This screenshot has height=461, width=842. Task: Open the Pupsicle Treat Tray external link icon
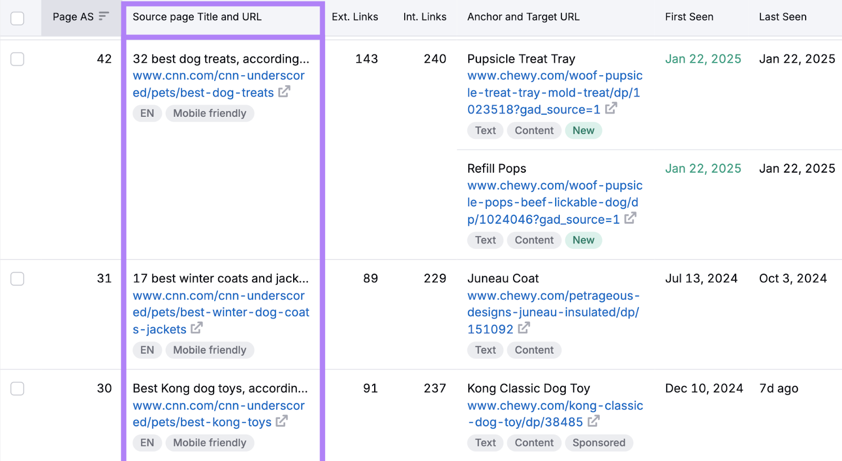point(612,109)
